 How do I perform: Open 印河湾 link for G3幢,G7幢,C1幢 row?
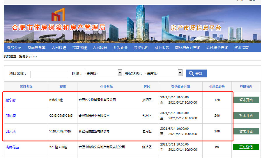tap(11, 116)
